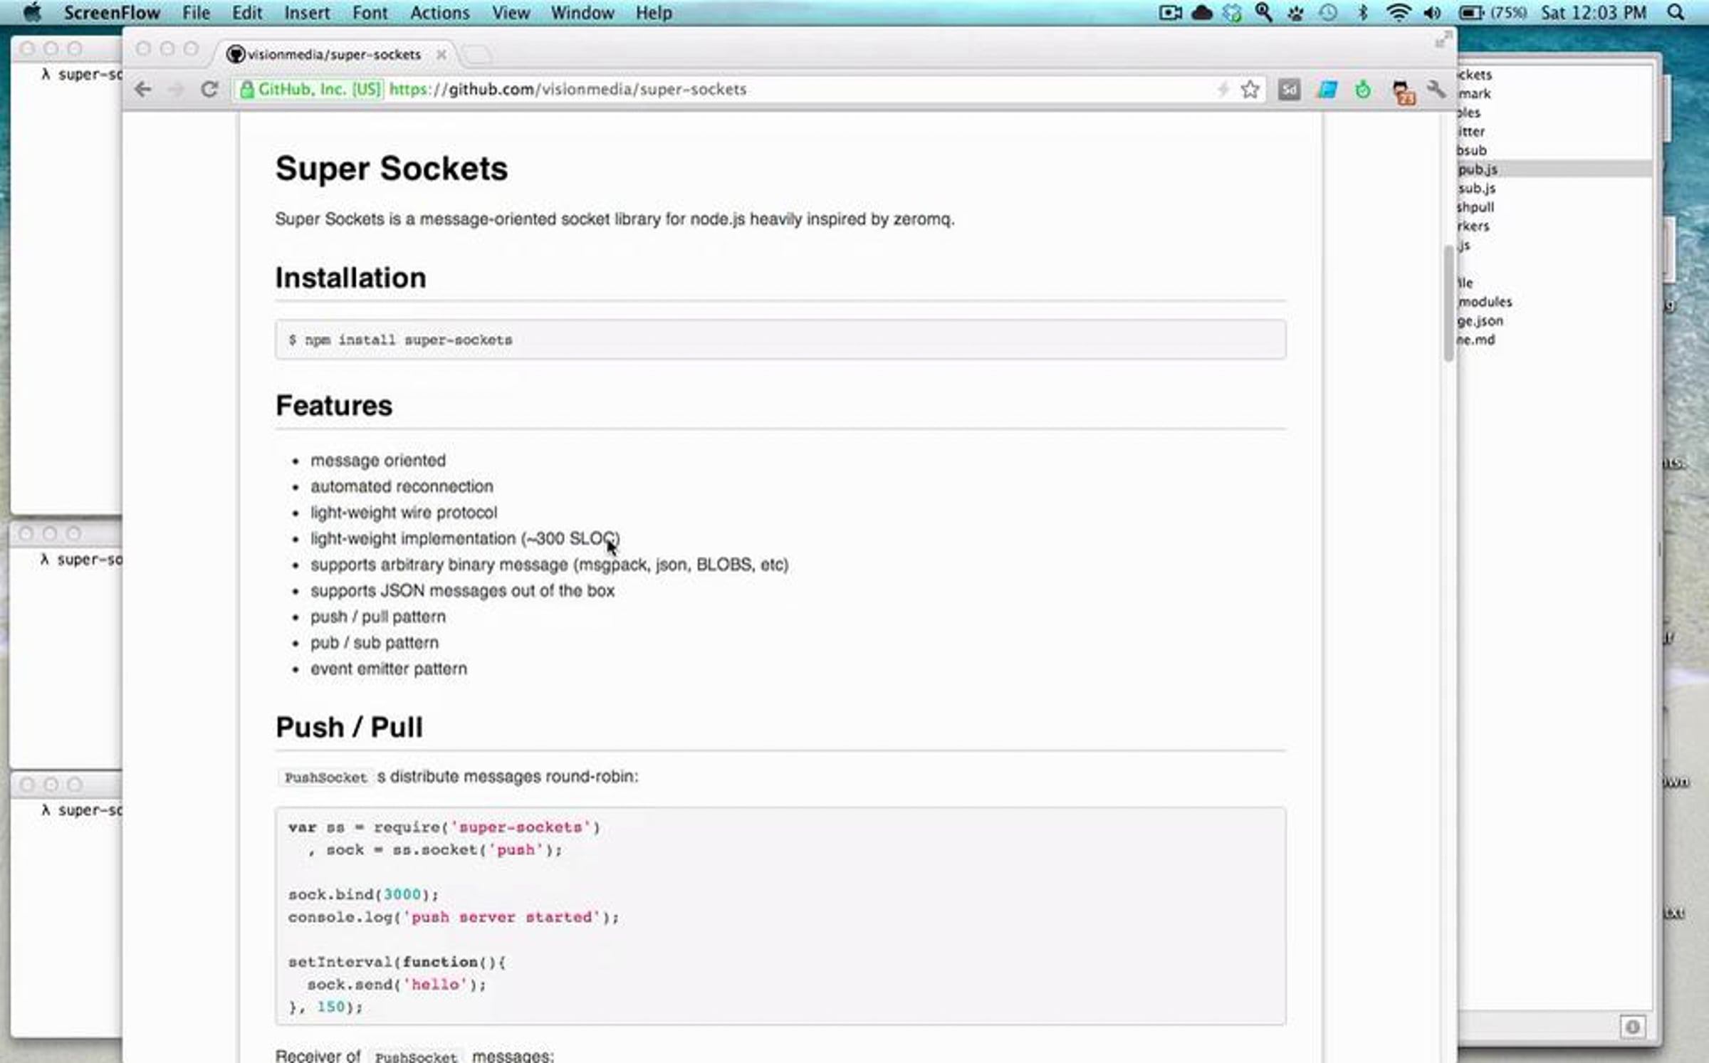This screenshot has height=1063, width=1709.
Task: Click the 'Push / Pull' heading
Action: (x=349, y=728)
